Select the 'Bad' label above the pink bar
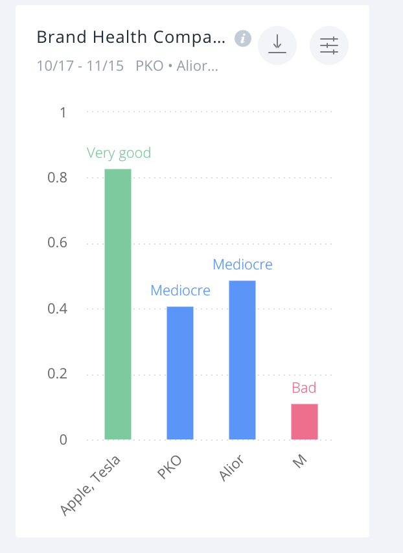The height and width of the screenshot is (553, 403). [x=304, y=387]
